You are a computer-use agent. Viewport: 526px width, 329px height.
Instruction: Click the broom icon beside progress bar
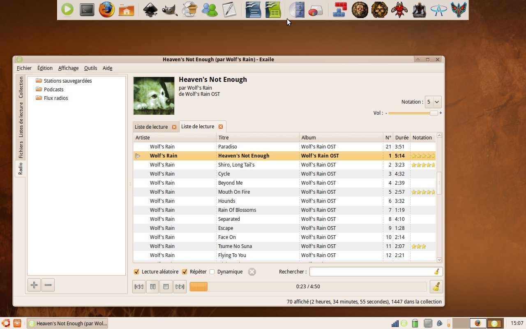click(436, 287)
